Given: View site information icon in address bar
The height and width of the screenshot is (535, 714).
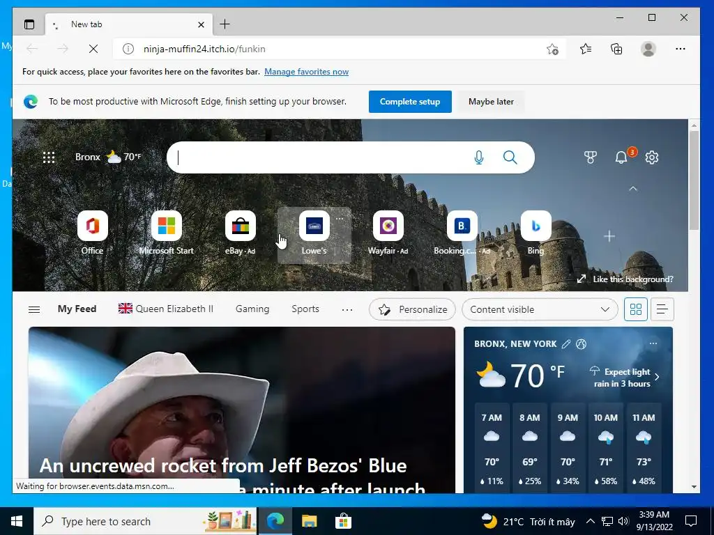Looking at the screenshot, I should point(128,49).
